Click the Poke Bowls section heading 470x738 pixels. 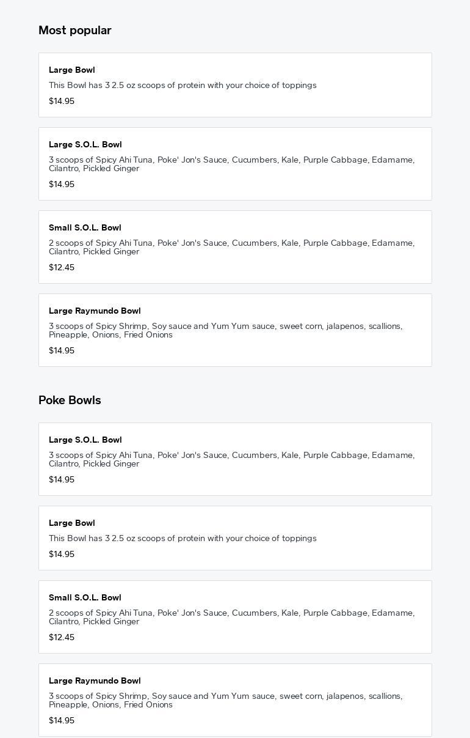[x=70, y=400]
